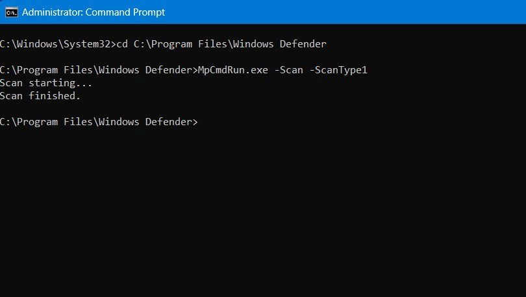The width and height of the screenshot is (526, 297).
Task: Click the cd command on first line
Action: point(122,44)
